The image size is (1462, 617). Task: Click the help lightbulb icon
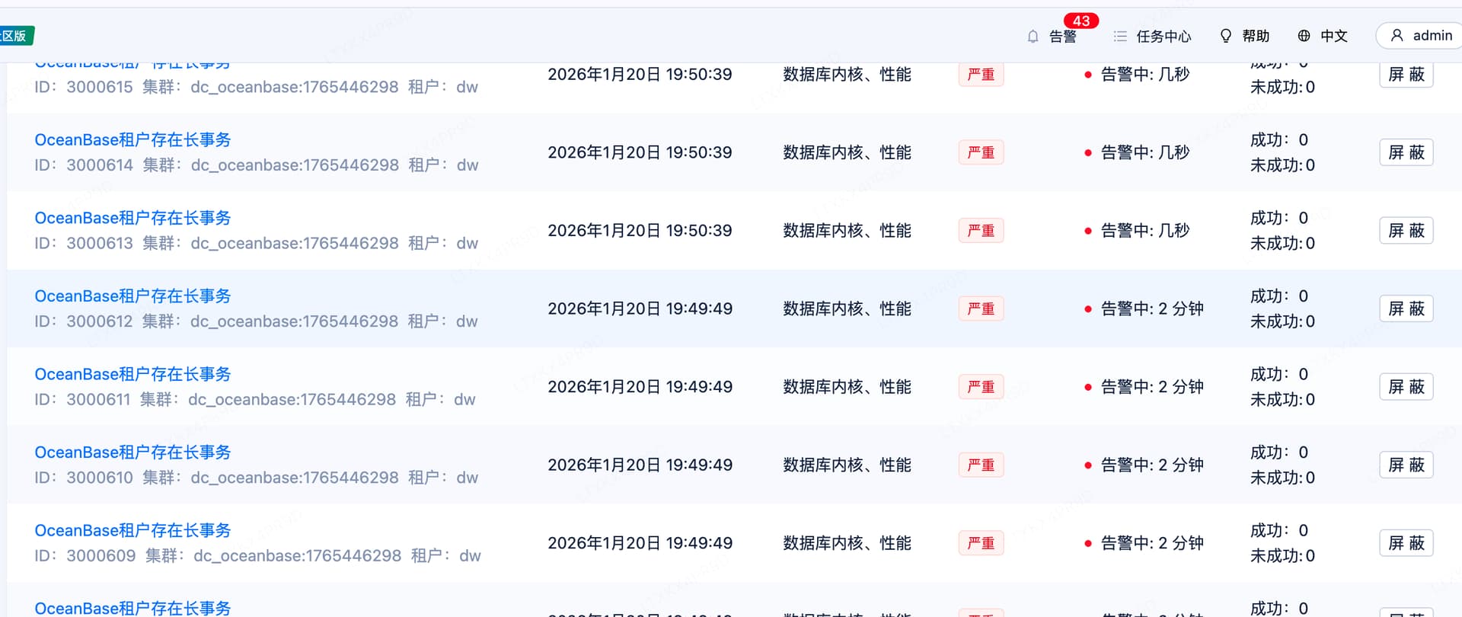pos(1225,37)
